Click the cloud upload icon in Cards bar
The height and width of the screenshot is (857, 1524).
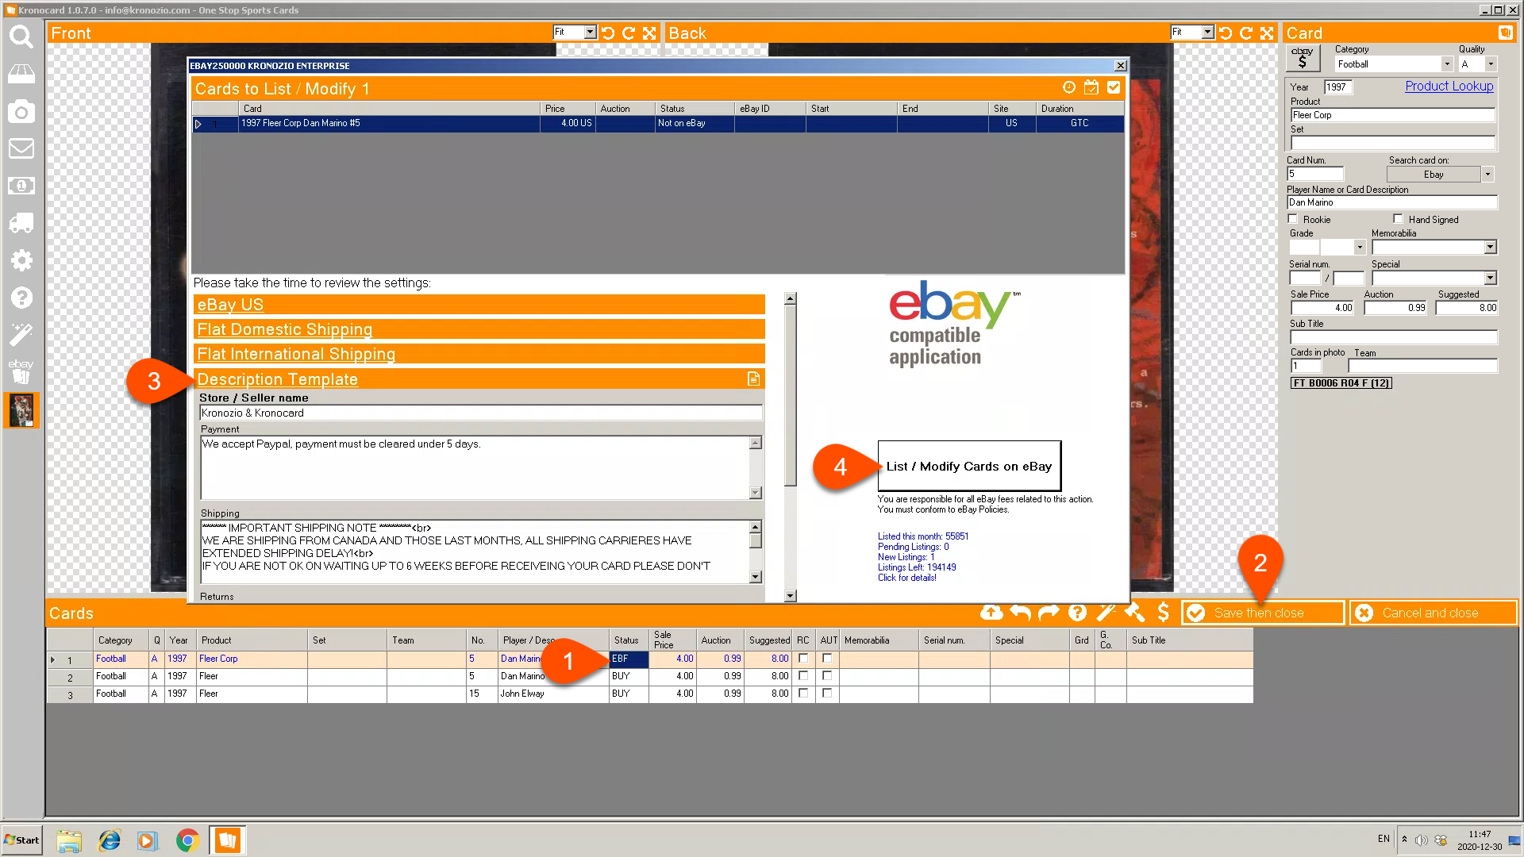(x=991, y=613)
